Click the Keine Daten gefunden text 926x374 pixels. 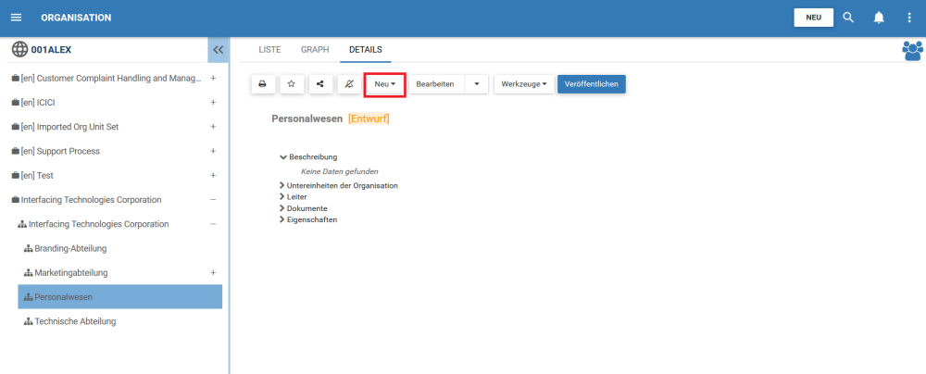(340, 171)
